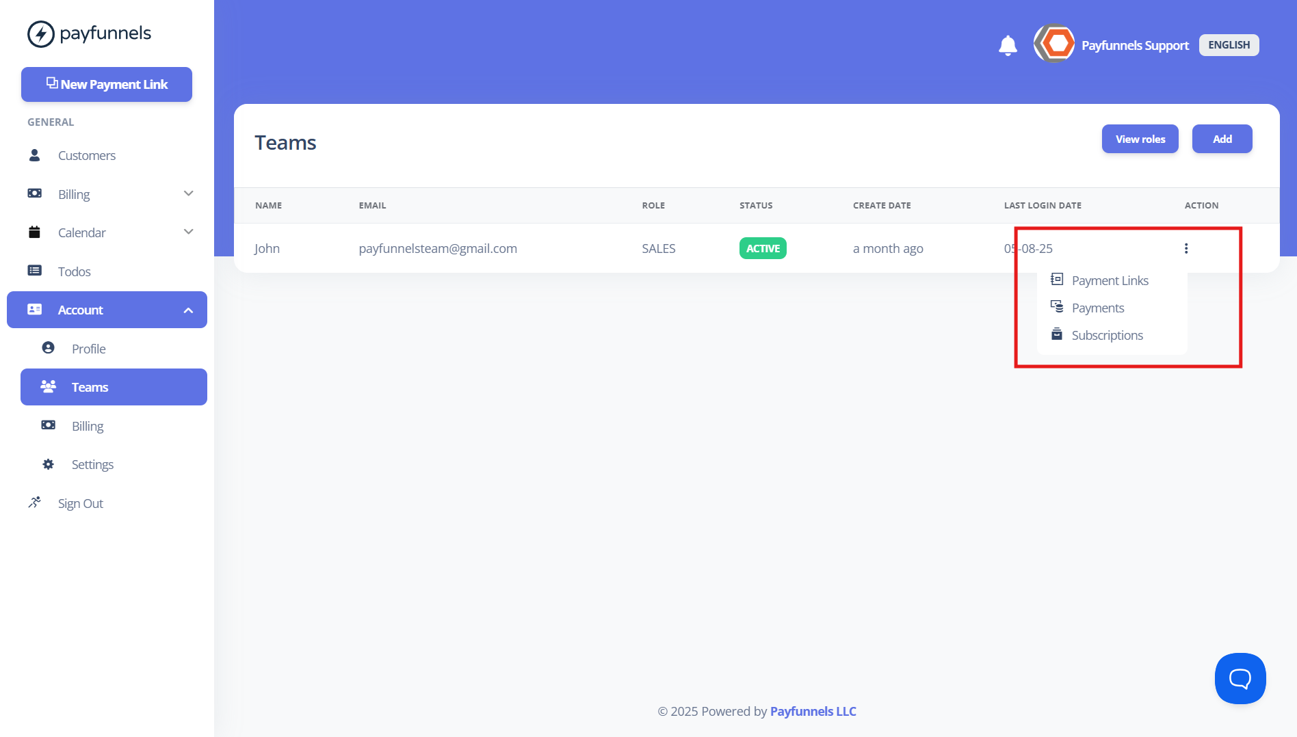
Task: Click the Sign Out running figure icon
Action: tap(34, 502)
